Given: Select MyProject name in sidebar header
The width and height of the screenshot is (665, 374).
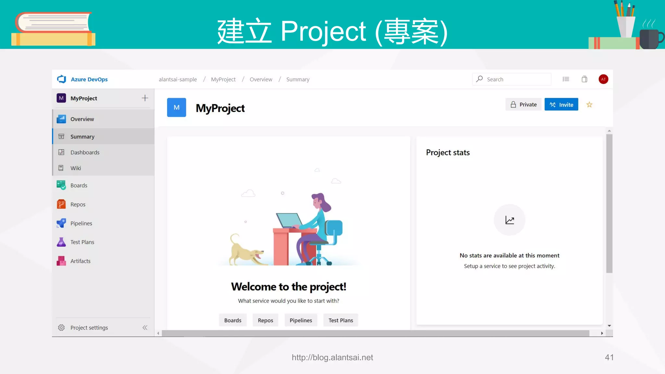Looking at the screenshot, I should [84, 98].
